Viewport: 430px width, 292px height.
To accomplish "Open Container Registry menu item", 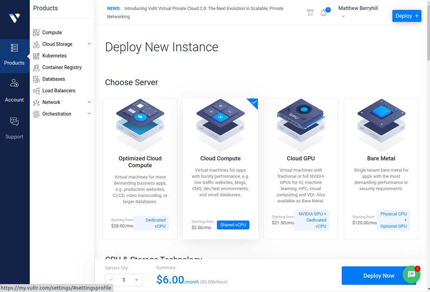I will [62, 68].
